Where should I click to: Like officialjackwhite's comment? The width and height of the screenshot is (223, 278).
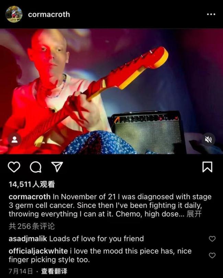pos(212,255)
